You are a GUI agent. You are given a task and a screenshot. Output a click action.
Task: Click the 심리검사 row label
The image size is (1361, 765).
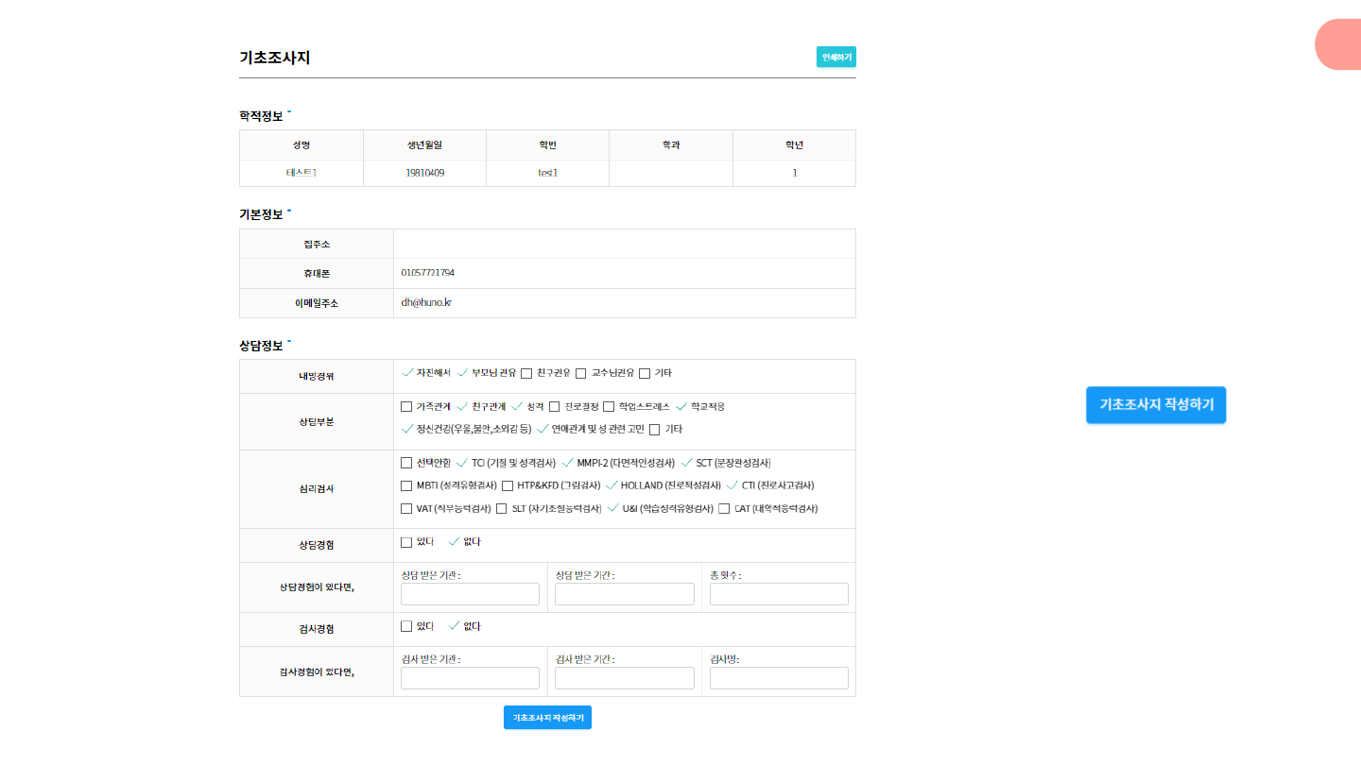coord(317,489)
